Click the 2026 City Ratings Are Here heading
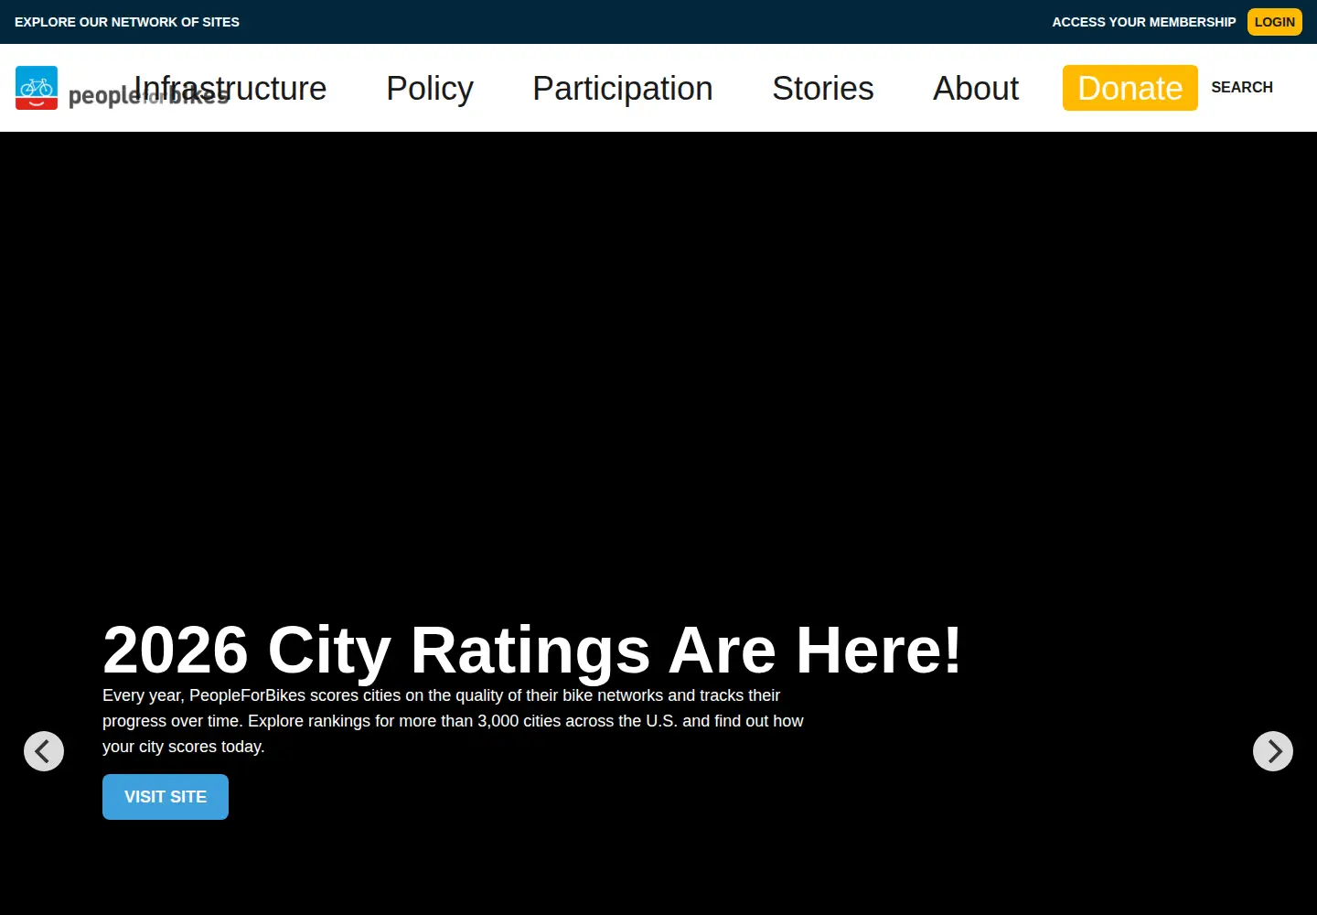 pos(532,650)
